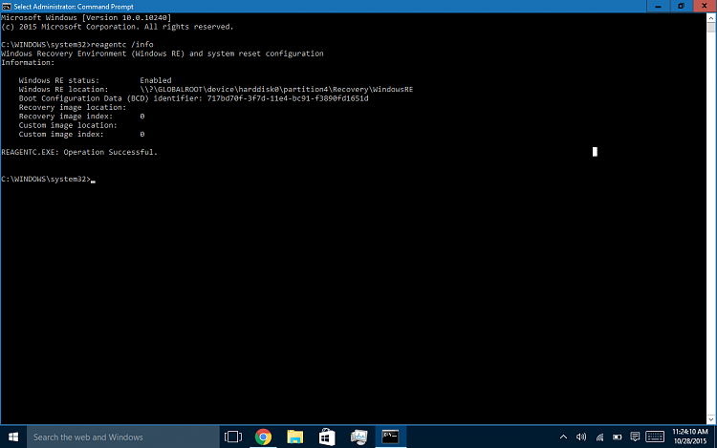Click the last C:\WINDOWS\system32> prompt

pyautogui.click(x=46, y=179)
